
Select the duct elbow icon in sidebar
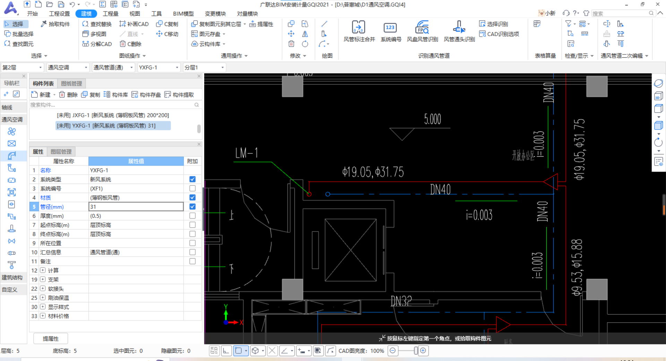point(12,156)
